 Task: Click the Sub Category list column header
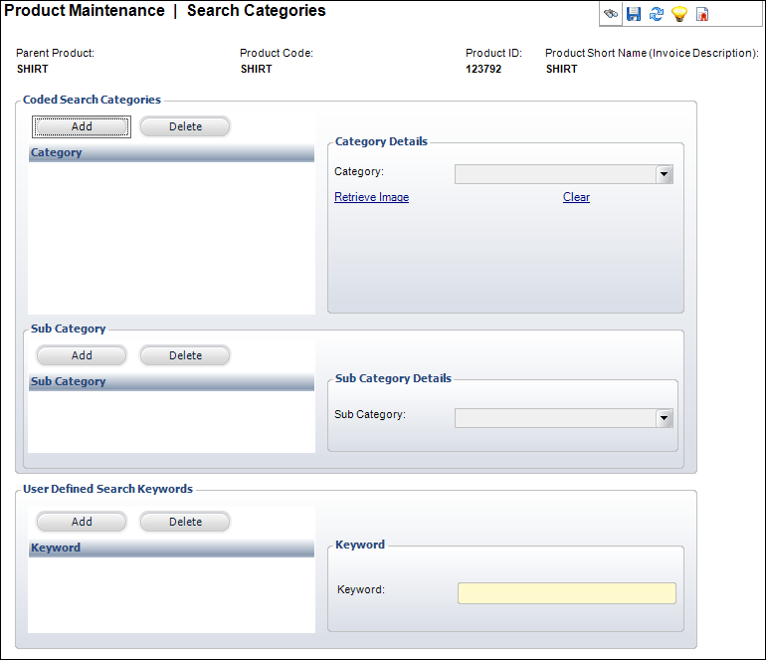[x=171, y=382]
